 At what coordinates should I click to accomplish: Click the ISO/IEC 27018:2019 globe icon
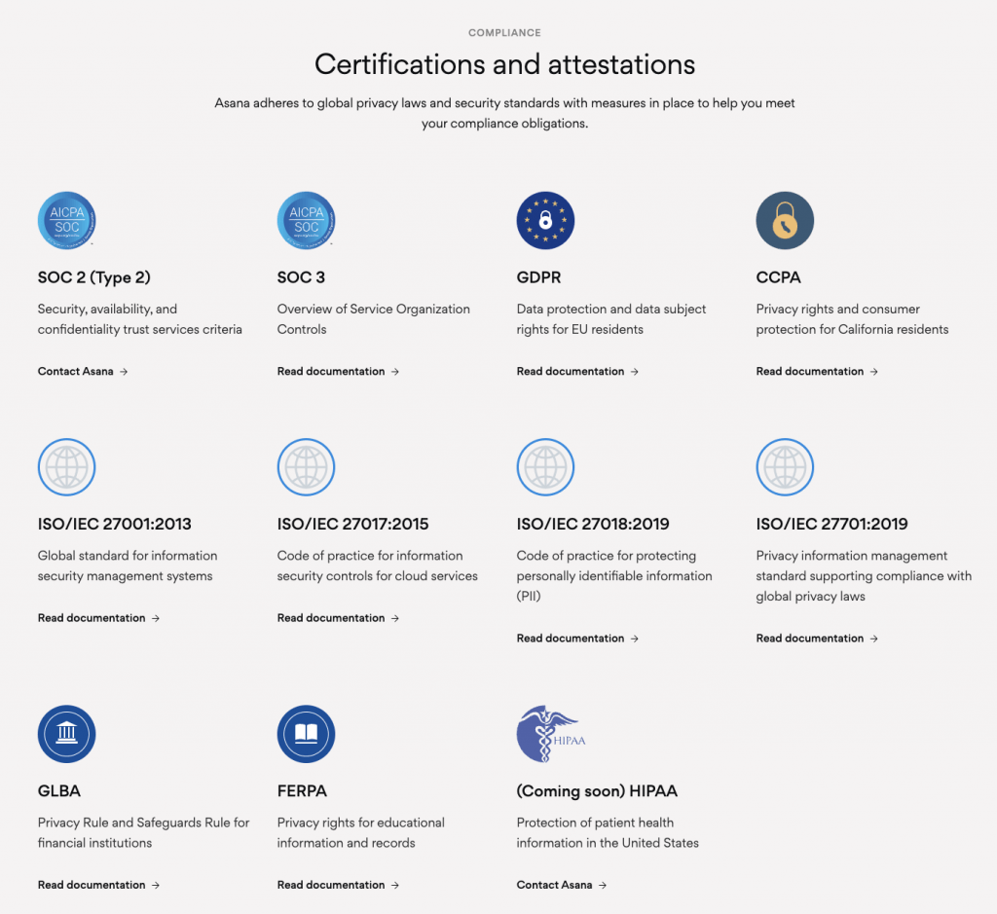(x=545, y=467)
